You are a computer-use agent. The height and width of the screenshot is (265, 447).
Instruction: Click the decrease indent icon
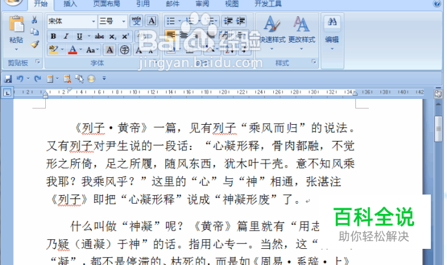(x=227, y=21)
